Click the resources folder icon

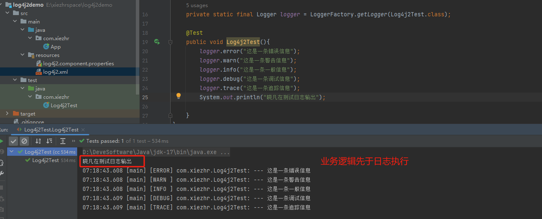click(31, 55)
